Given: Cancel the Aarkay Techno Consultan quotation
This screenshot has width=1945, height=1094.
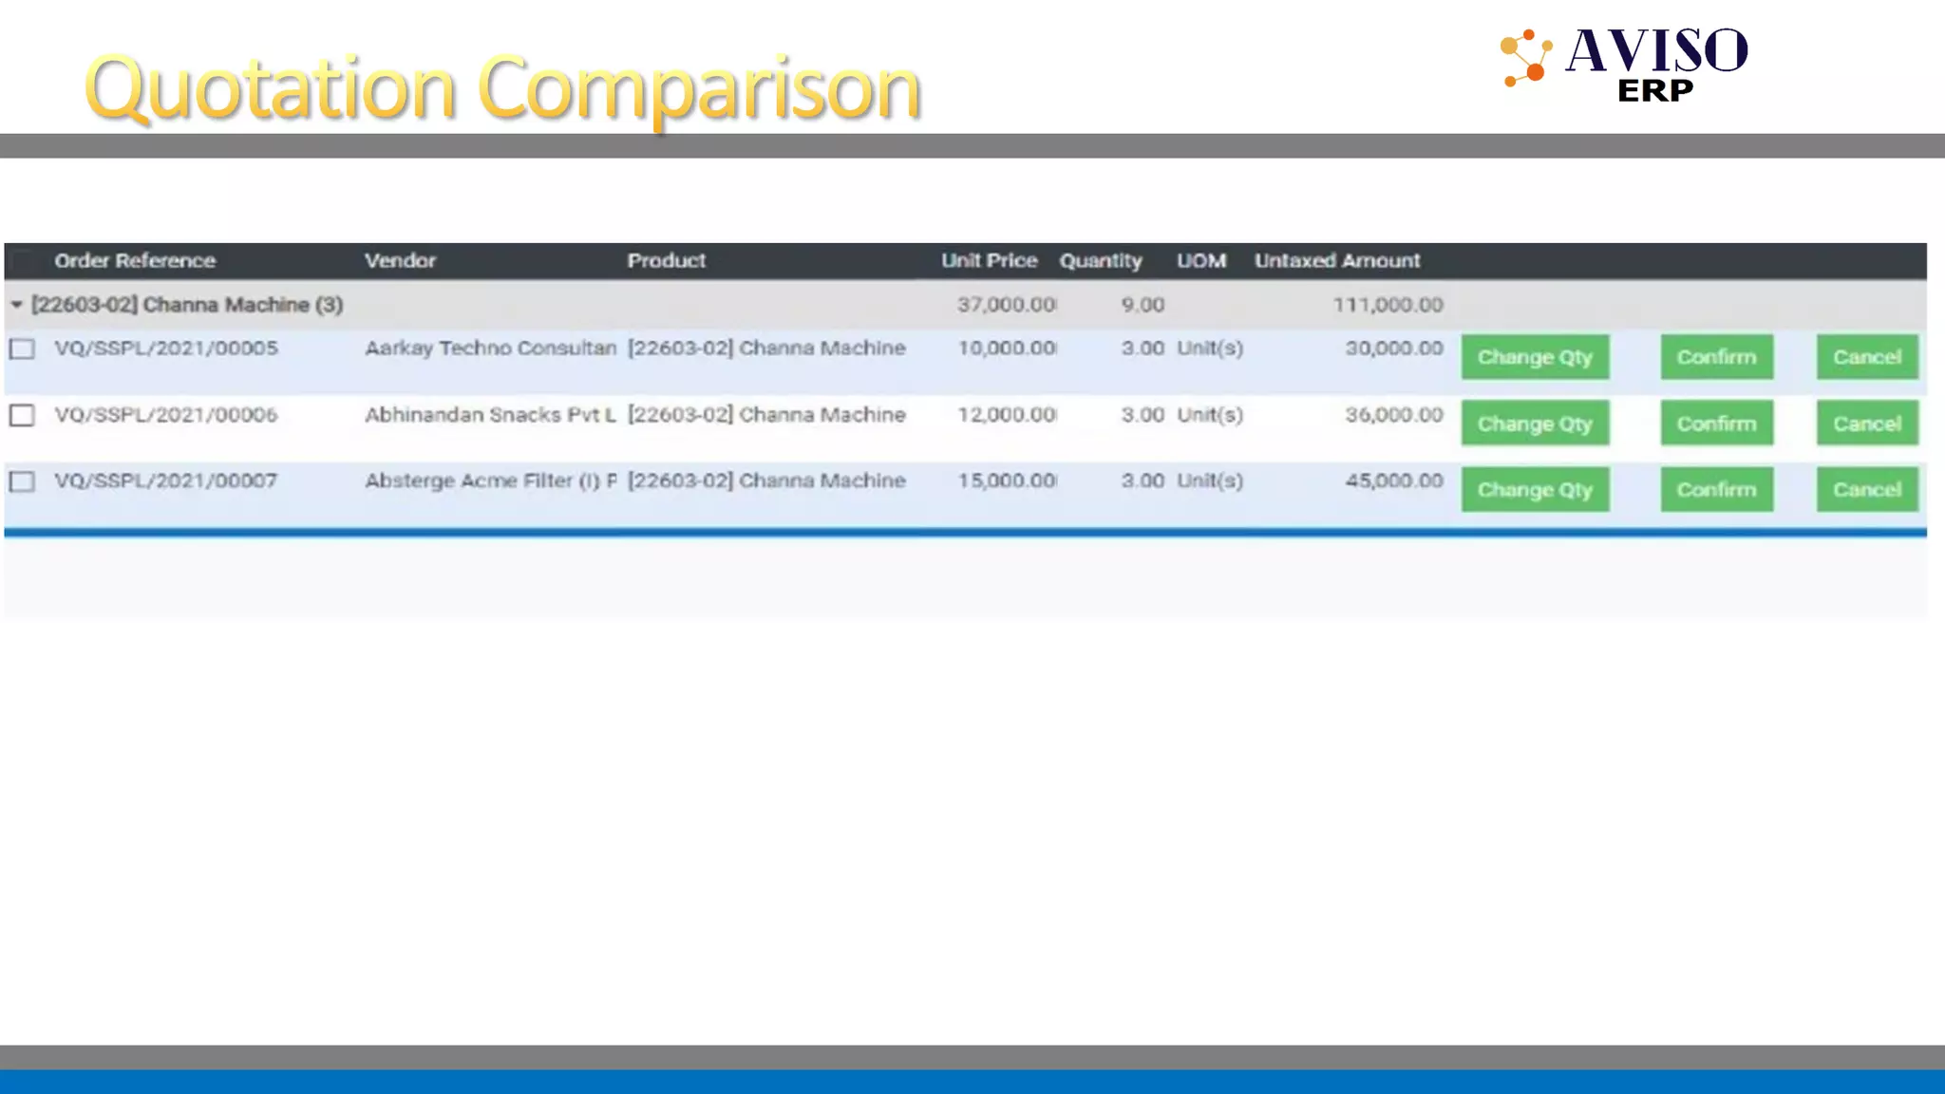Looking at the screenshot, I should [x=1866, y=357].
